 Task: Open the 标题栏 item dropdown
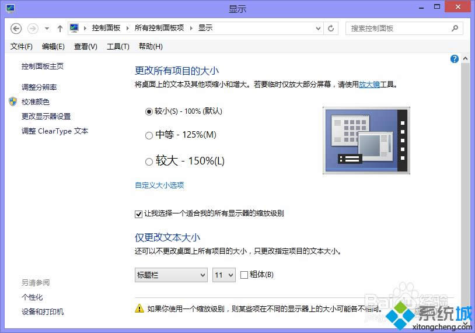tap(171, 275)
